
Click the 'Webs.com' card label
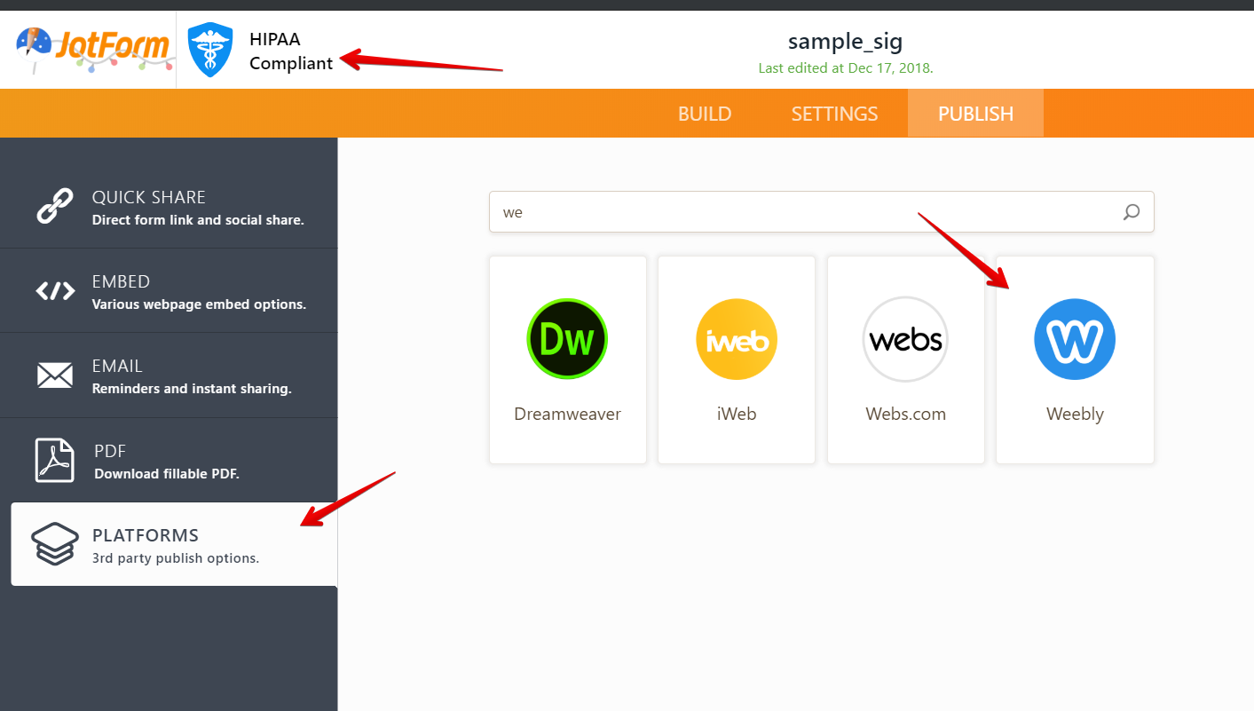pos(905,415)
